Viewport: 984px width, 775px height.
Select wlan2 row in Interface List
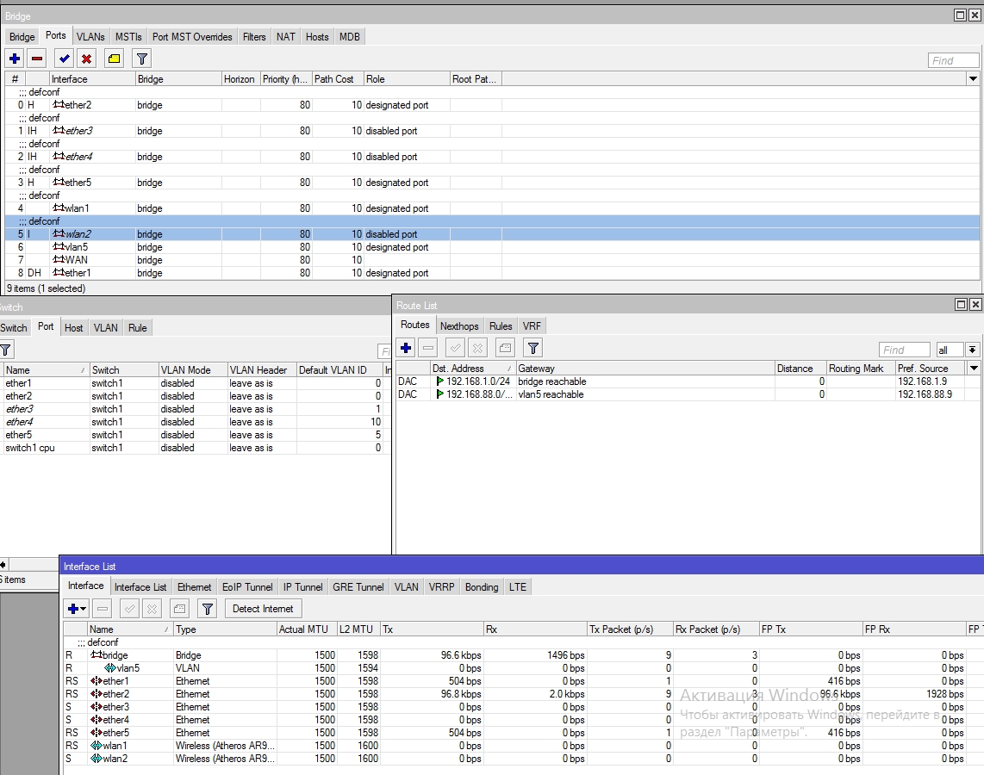point(523,759)
